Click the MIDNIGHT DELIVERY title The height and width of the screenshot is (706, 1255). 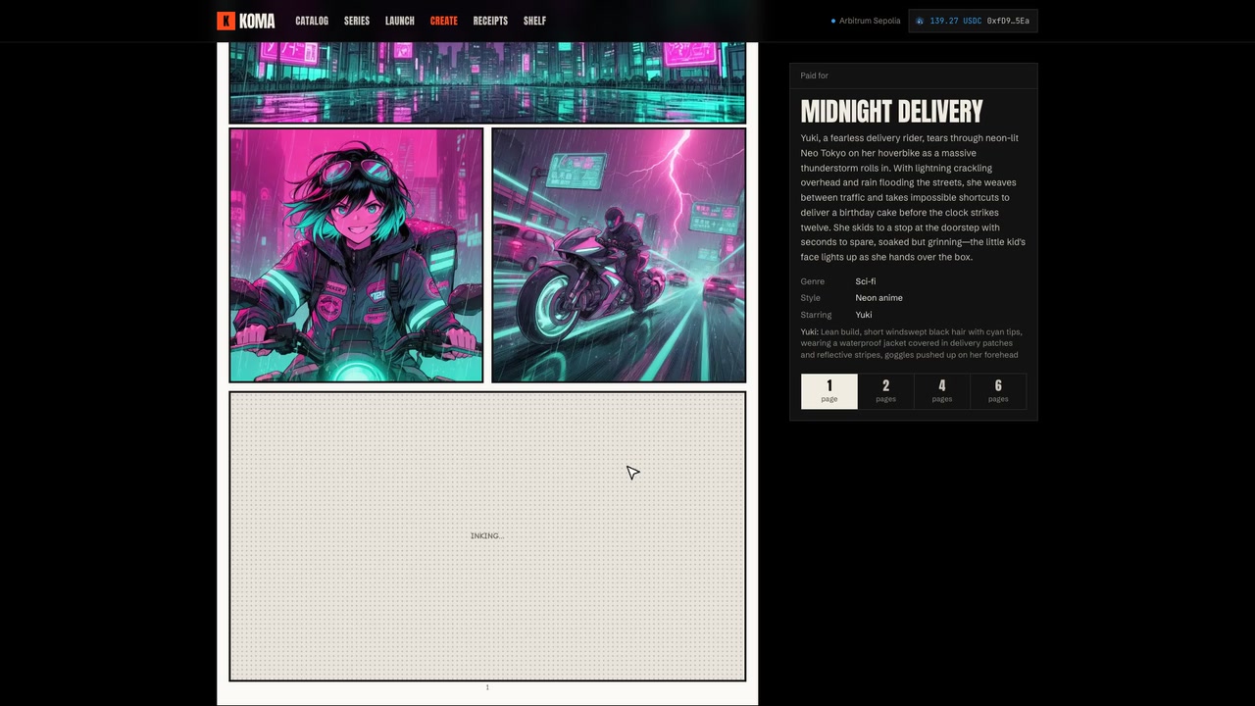click(x=891, y=112)
